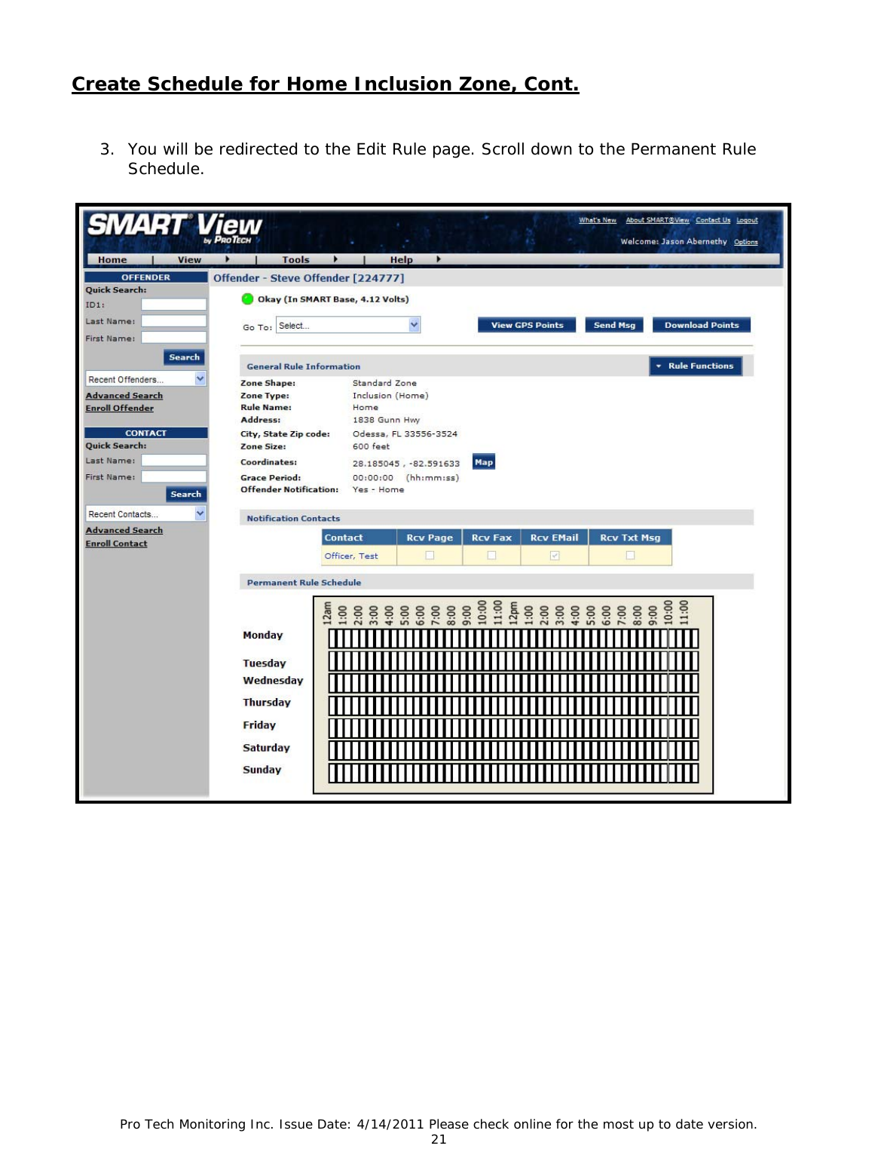Click the Saturday schedule row
The height and width of the screenshot is (1161, 878).
point(513,751)
